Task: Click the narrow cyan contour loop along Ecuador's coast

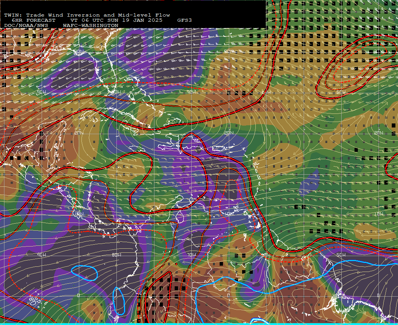Action: click(119, 301)
